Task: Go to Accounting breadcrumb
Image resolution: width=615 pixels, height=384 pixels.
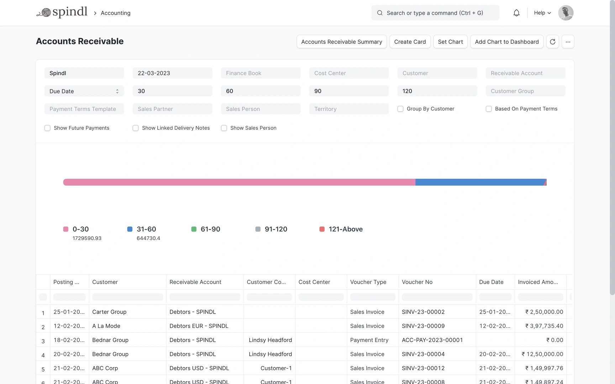Action: [x=115, y=13]
